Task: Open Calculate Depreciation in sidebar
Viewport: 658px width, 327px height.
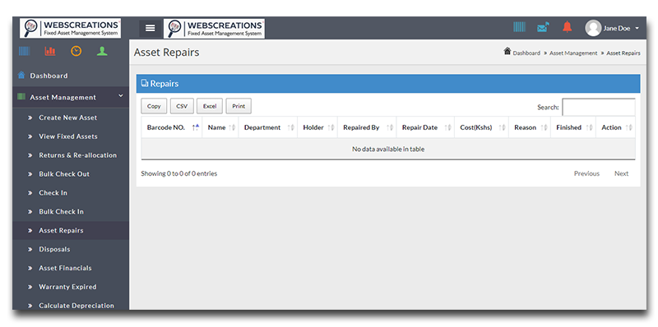Action: 76,306
